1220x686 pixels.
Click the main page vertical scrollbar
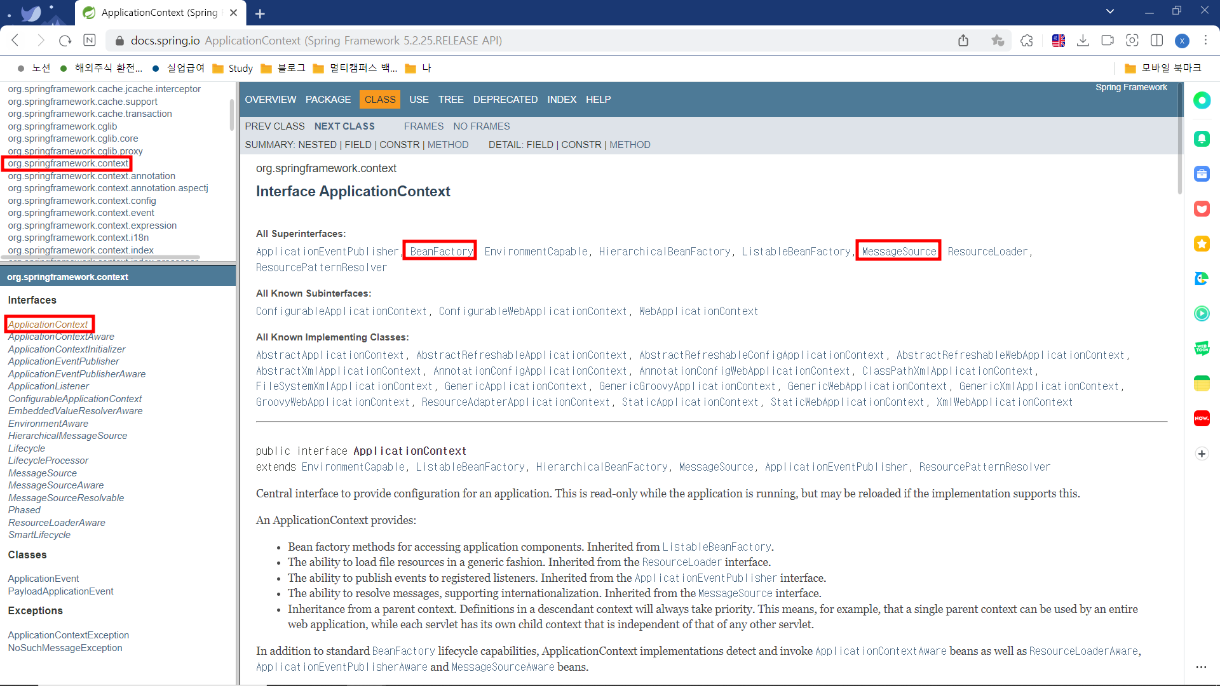1179,140
